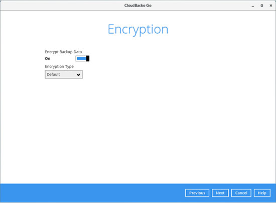This screenshot has height=203, width=276.
Task: Go to the Next step
Action: pos(220,193)
